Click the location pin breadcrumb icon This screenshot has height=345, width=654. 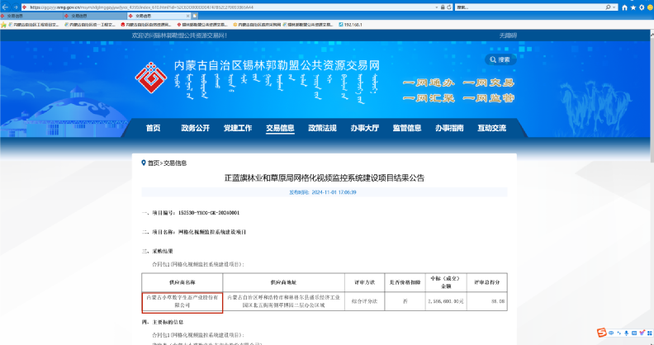coord(144,163)
